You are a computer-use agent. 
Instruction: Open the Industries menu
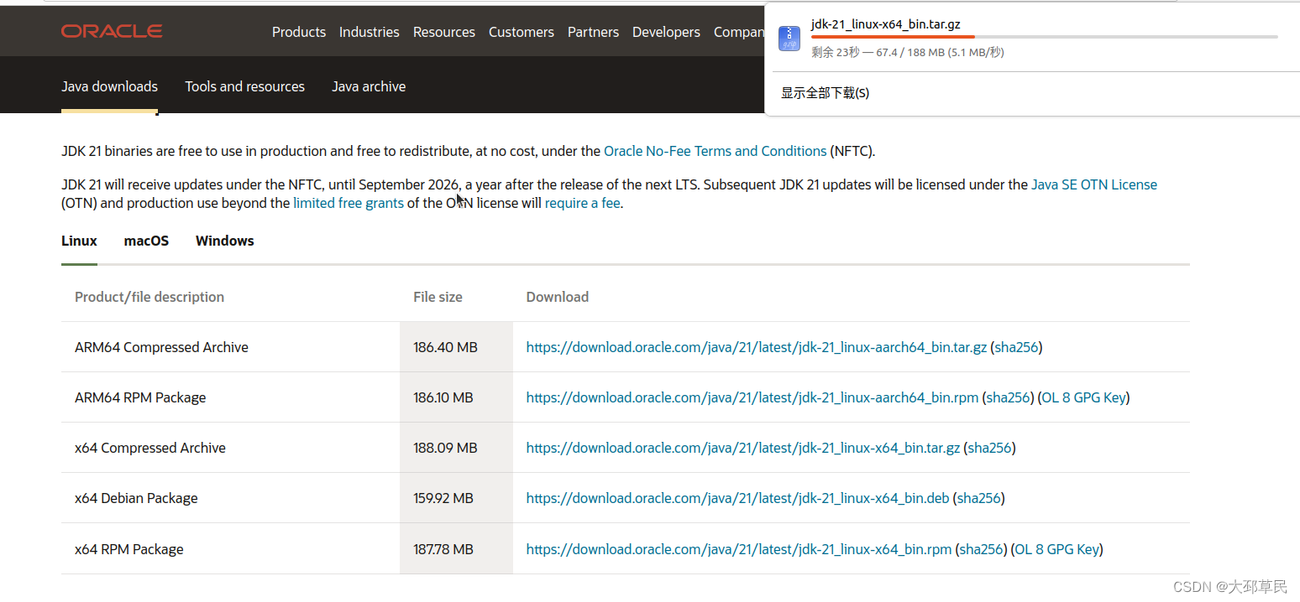pos(370,32)
